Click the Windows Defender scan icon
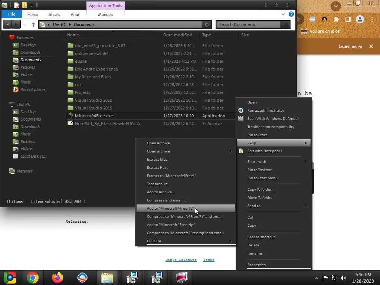 tap(240, 118)
